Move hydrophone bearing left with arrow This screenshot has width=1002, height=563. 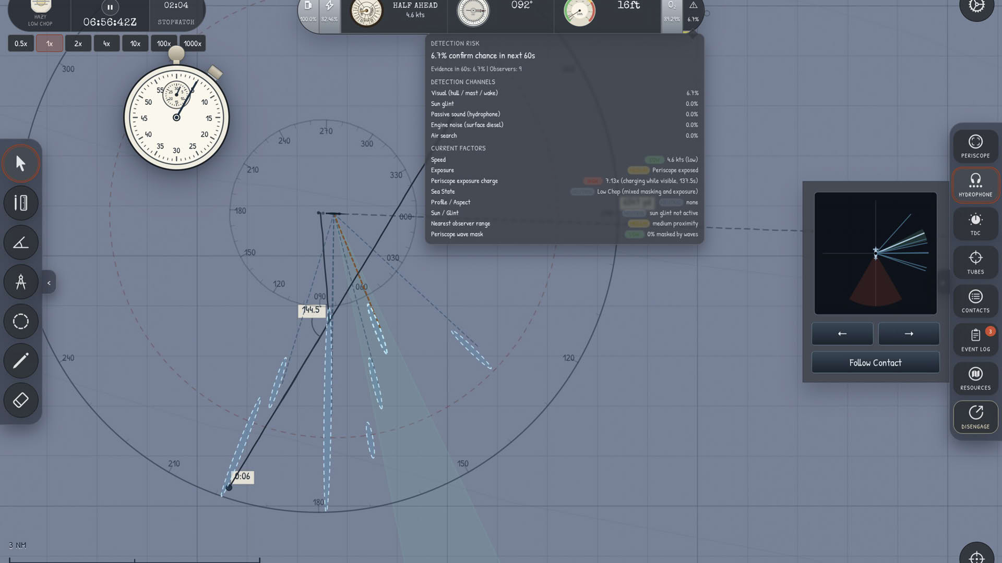pos(842,334)
